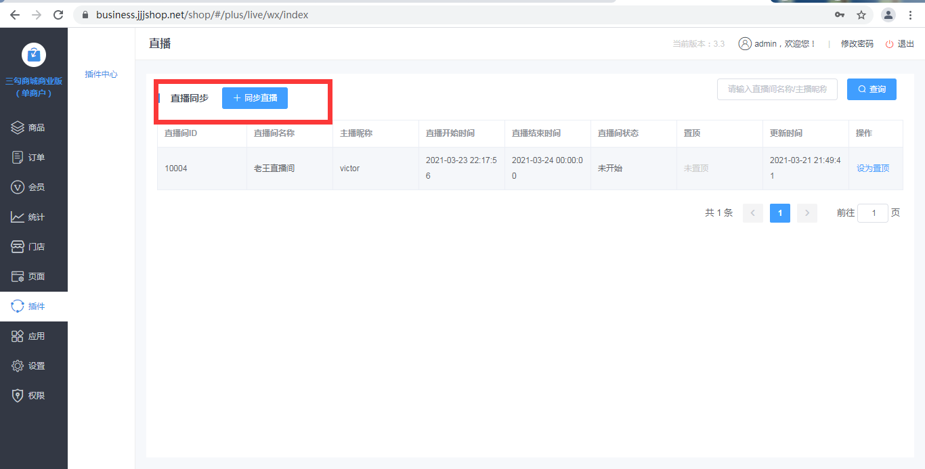Open 权限 in the sidebar
The width and height of the screenshot is (925, 469).
(x=34, y=395)
